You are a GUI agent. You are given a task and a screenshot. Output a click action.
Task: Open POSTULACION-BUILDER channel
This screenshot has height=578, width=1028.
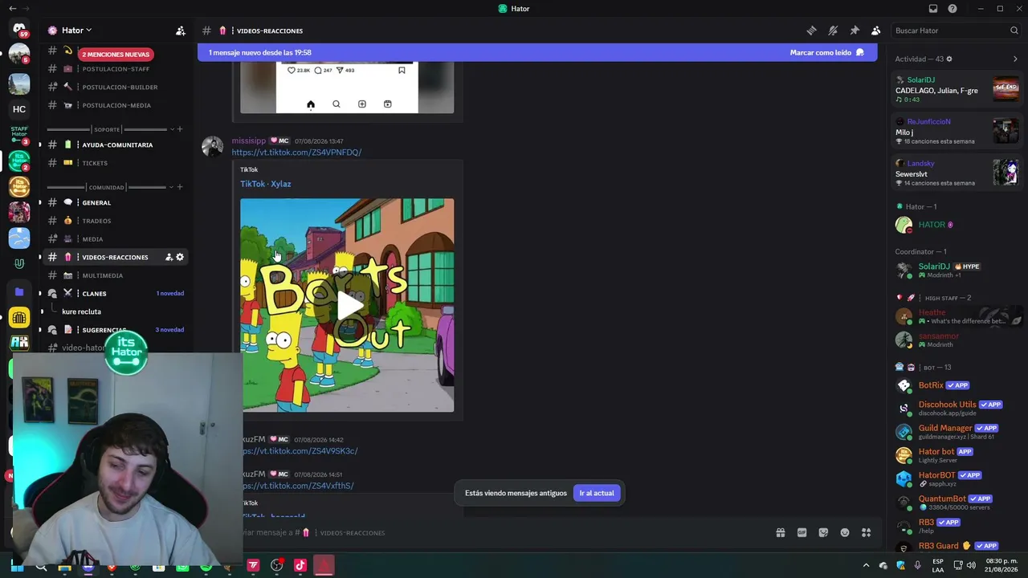115,87
